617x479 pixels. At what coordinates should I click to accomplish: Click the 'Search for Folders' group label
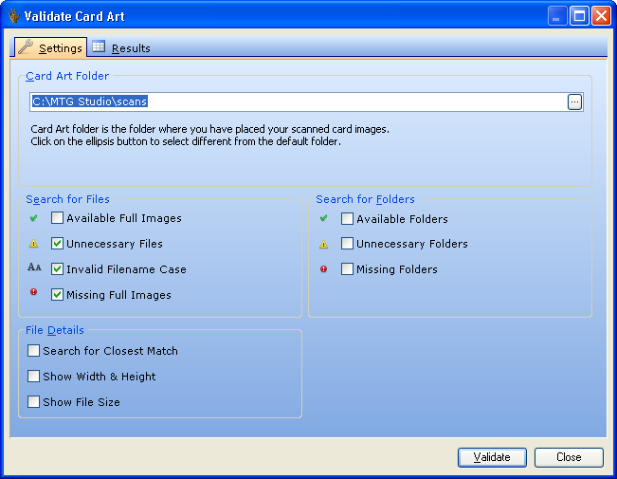[x=365, y=199]
